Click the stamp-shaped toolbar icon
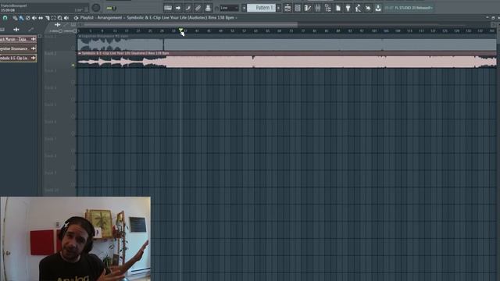 click(x=208, y=8)
